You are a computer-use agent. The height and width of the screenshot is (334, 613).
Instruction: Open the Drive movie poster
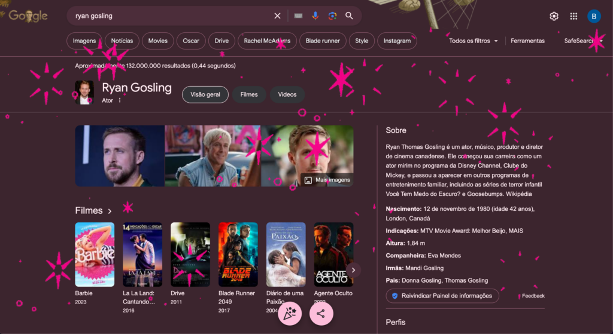[190, 255]
